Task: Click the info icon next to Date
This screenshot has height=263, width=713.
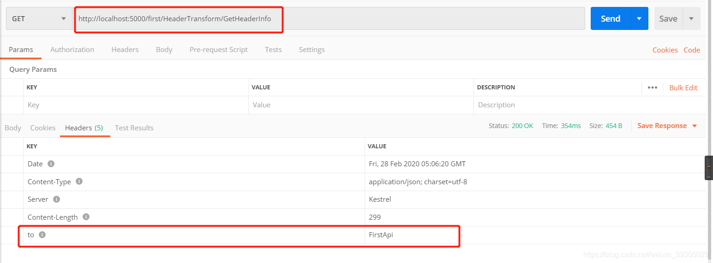Action: click(51, 164)
